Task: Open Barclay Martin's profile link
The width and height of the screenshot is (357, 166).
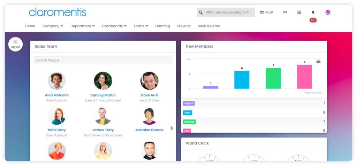Action: (103, 95)
